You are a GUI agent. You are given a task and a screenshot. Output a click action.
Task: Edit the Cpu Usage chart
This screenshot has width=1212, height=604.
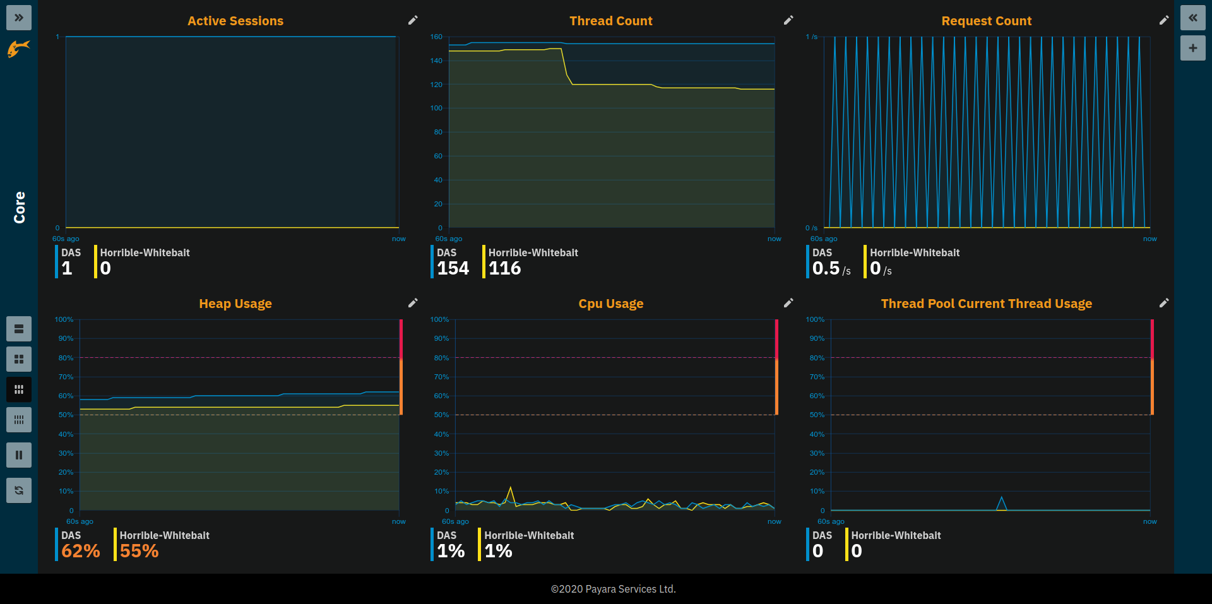pos(788,303)
